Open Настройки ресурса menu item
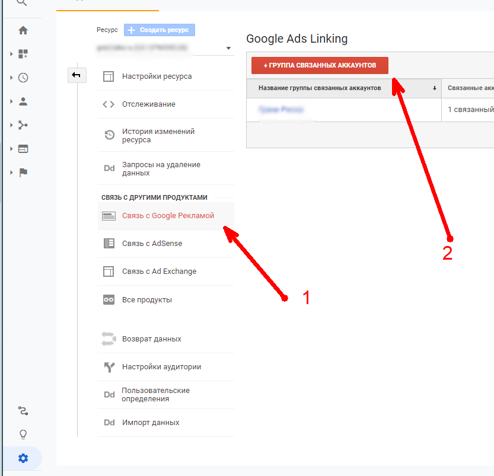 (x=166, y=76)
